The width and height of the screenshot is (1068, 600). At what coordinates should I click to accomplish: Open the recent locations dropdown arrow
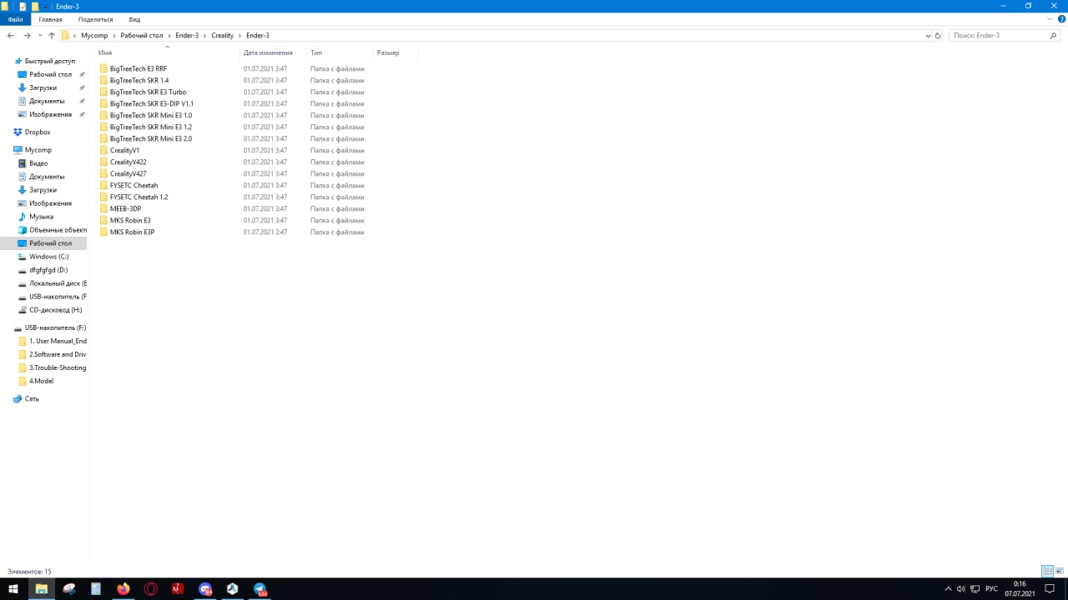(x=39, y=36)
